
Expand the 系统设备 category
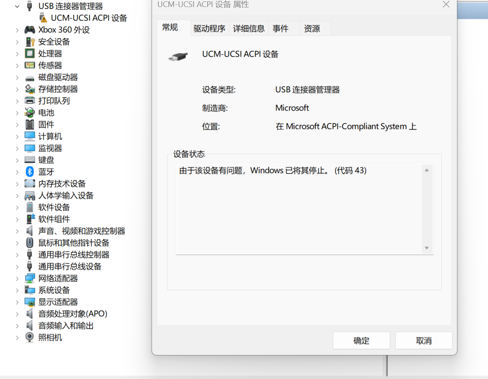pyautogui.click(x=17, y=290)
